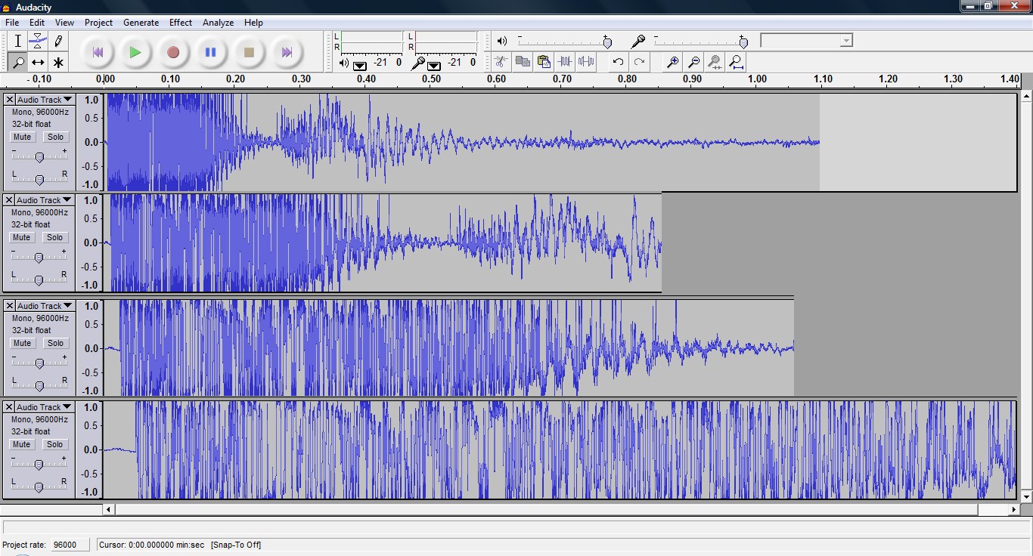
Task: Select the Envelope tool
Action: [x=38, y=41]
